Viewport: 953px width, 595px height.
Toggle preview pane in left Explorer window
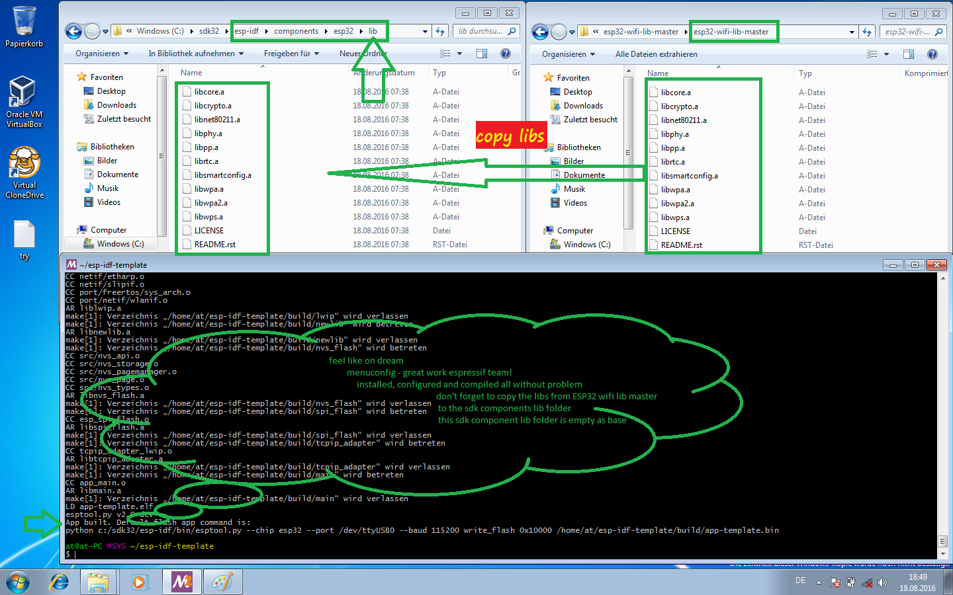pyautogui.click(x=482, y=54)
